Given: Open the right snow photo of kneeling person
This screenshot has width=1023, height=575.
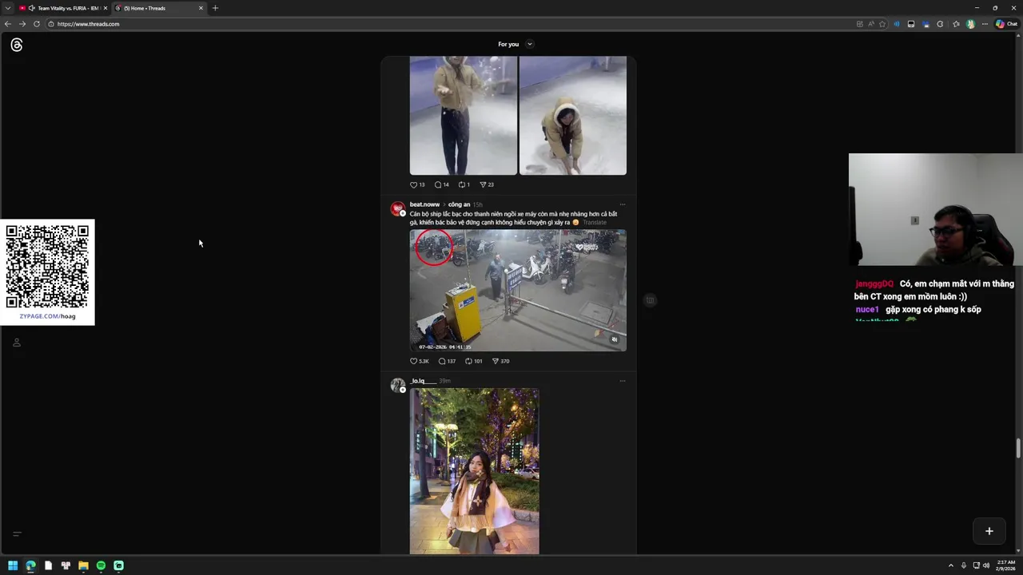Looking at the screenshot, I should 573,115.
